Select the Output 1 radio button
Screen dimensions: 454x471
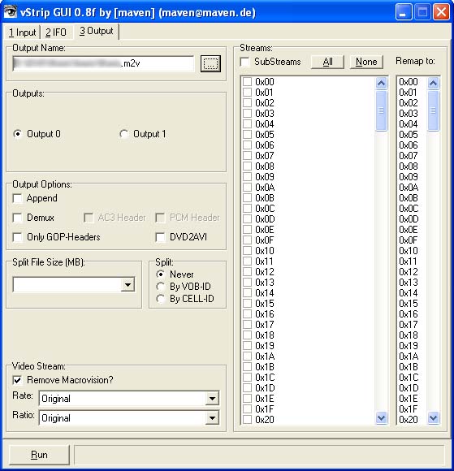[x=142, y=134]
